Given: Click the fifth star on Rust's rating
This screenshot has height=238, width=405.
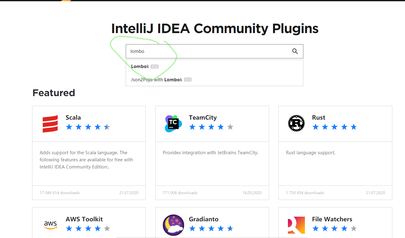Looking at the screenshot, I should click(353, 126).
